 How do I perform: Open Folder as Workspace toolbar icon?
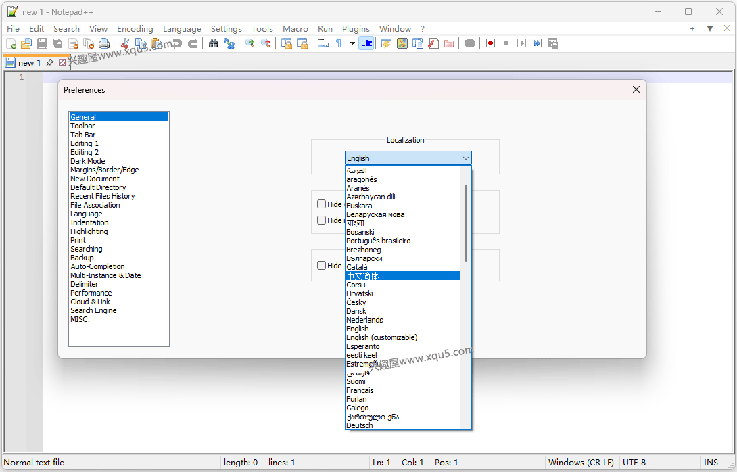pyautogui.click(x=449, y=44)
